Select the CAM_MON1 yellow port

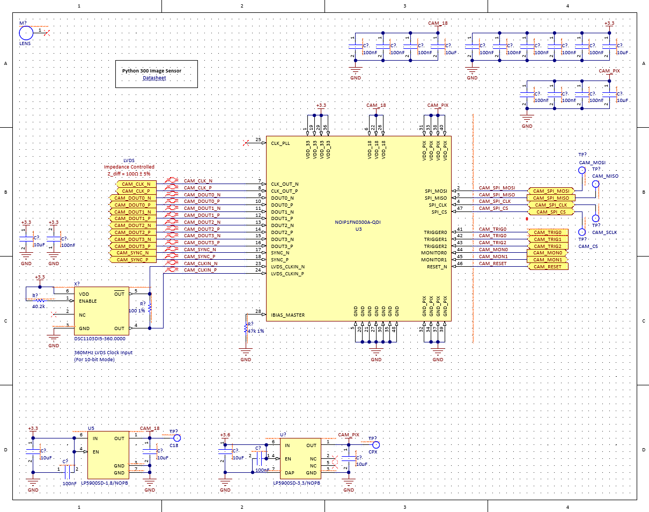click(548, 260)
